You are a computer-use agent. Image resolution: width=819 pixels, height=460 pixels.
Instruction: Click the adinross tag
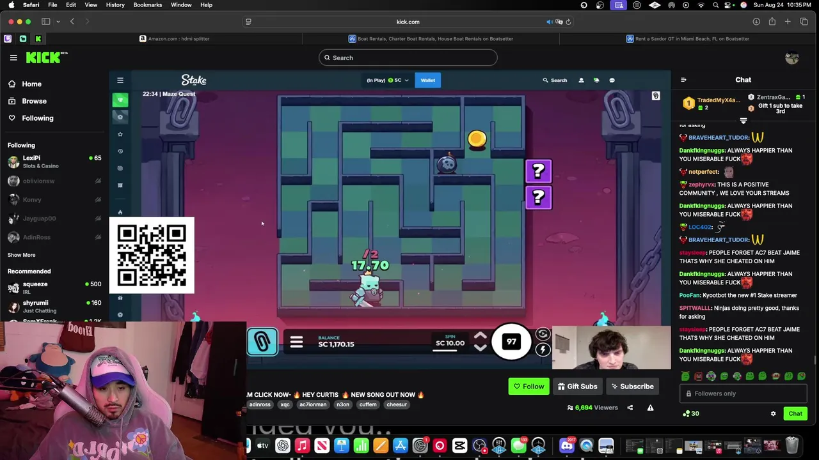(260, 405)
